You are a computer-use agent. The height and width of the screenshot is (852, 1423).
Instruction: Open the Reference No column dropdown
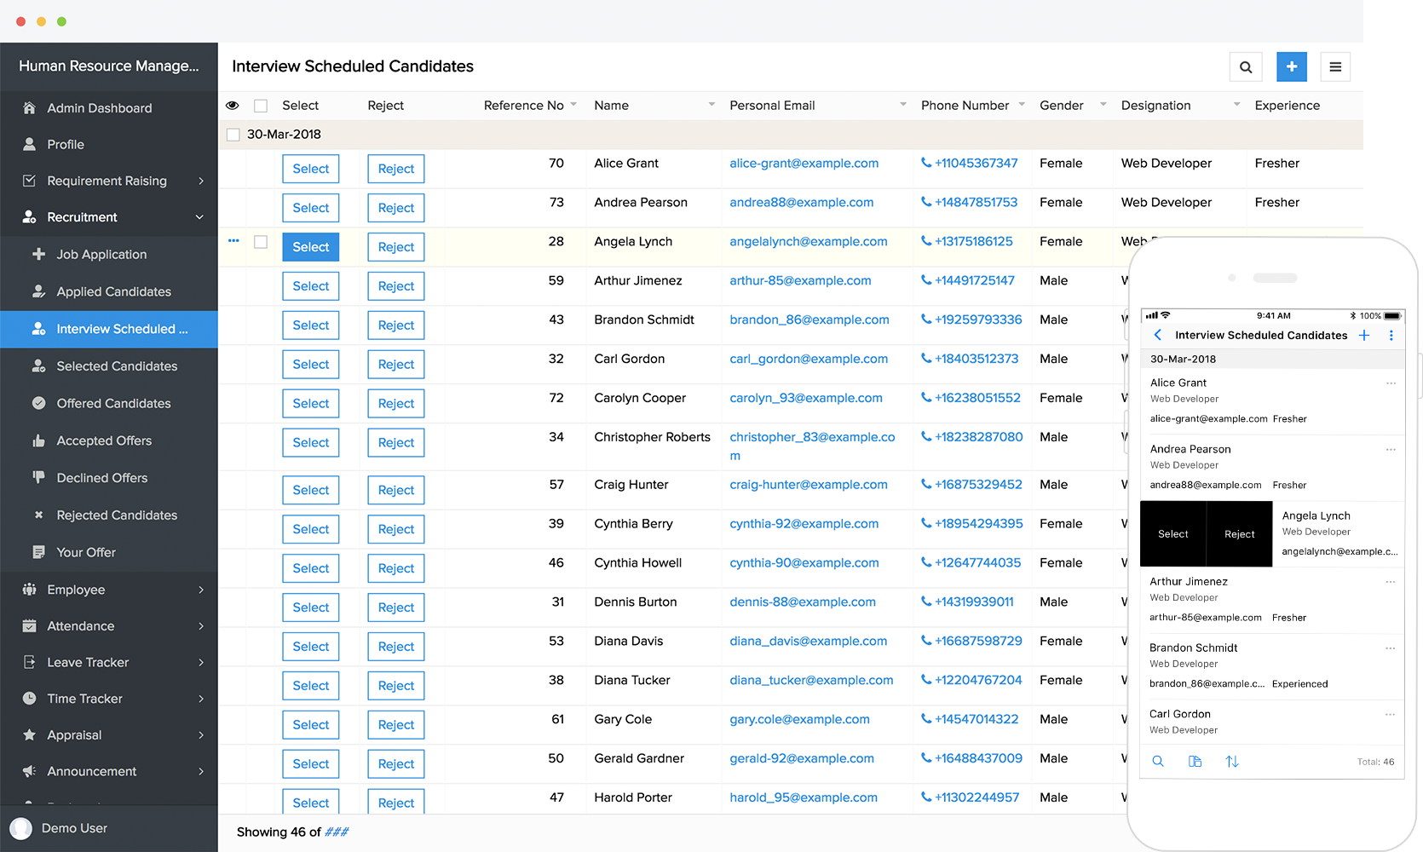[x=573, y=105]
